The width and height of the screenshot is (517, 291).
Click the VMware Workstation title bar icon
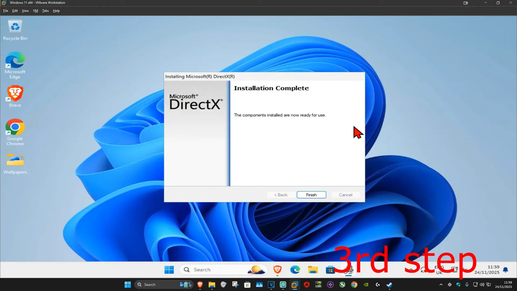coord(4,3)
